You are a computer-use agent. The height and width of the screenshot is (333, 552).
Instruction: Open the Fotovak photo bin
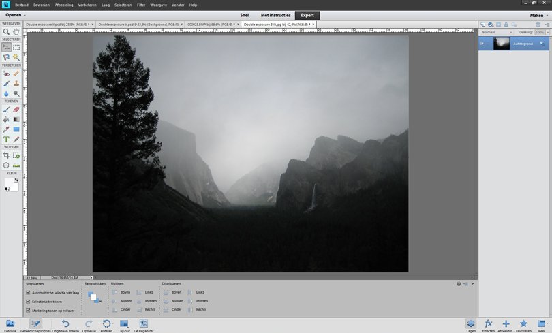tap(10, 326)
